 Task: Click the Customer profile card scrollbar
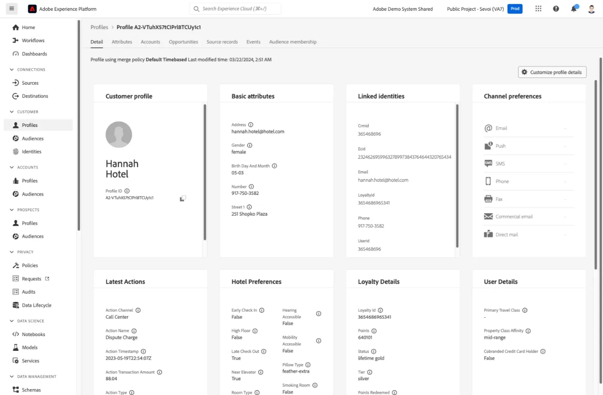point(204,172)
